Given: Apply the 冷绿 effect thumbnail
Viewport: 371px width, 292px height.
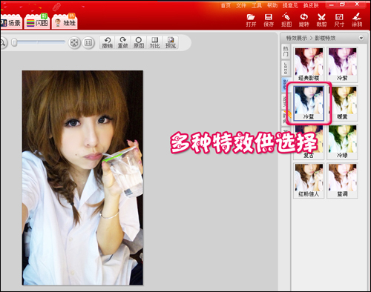Looking at the screenshot, I should pyautogui.click(x=342, y=142).
